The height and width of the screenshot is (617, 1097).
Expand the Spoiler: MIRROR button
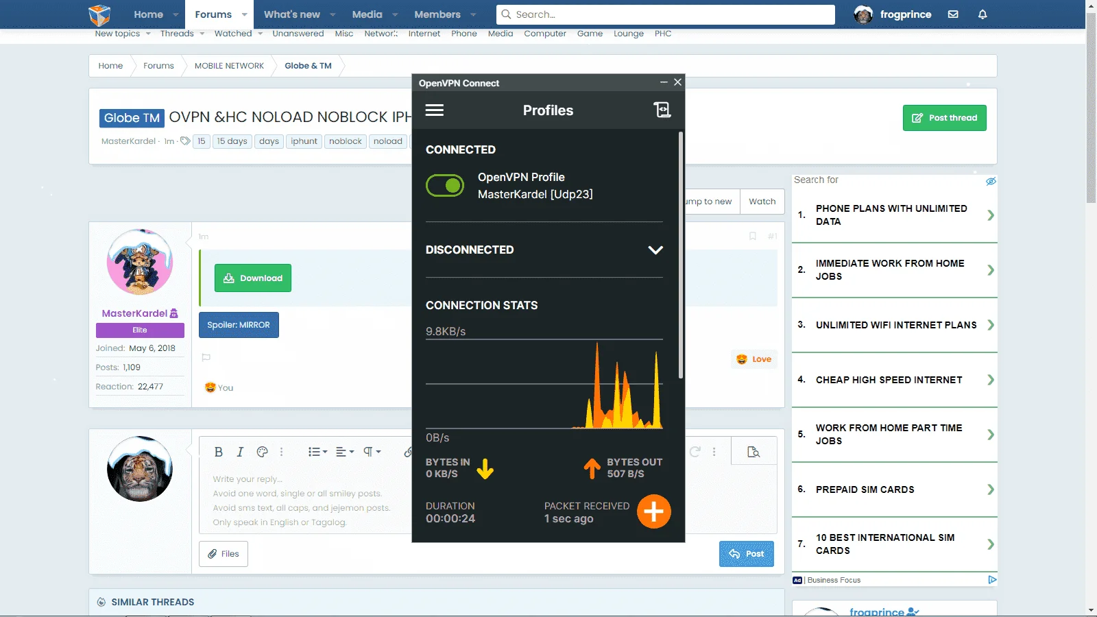tap(239, 325)
